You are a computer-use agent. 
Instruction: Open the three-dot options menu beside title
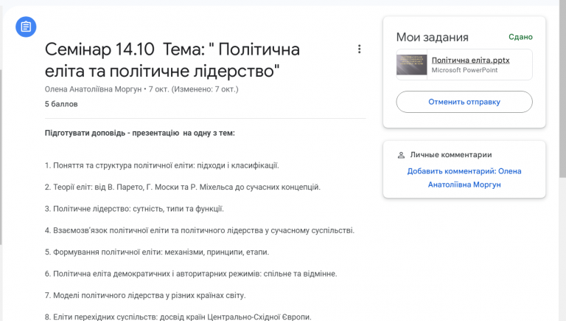point(359,49)
